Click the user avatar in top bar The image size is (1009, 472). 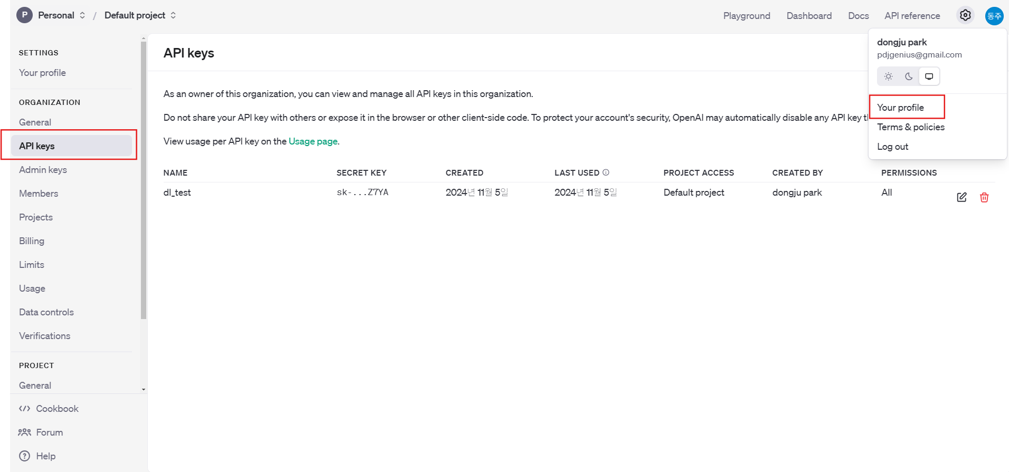click(x=994, y=16)
